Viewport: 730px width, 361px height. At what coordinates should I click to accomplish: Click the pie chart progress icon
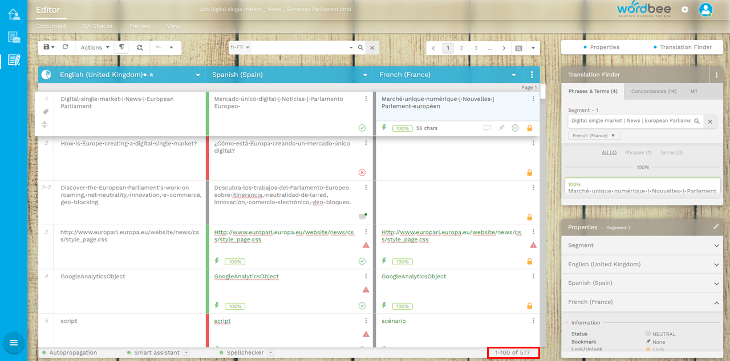(x=46, y=75)
